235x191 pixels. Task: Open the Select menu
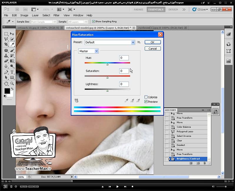coord(46,15)
